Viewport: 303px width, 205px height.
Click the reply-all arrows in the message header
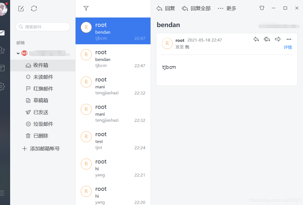267,39
